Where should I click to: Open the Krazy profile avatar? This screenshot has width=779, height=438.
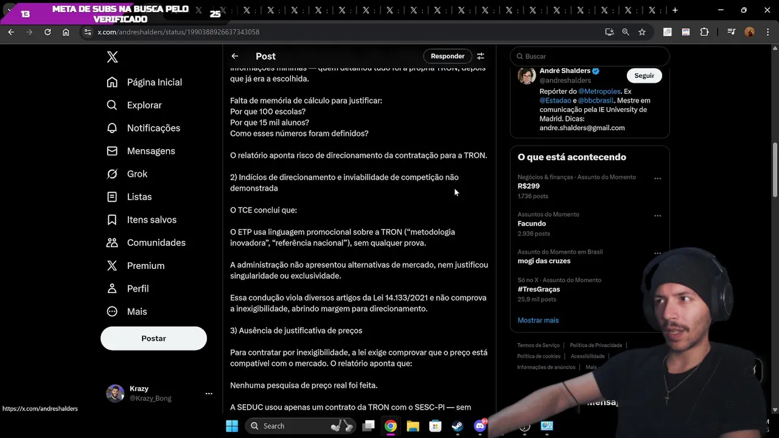click(115, 394)
